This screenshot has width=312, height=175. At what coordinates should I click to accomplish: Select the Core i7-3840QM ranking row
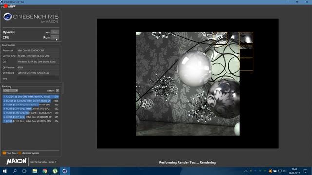31,117
